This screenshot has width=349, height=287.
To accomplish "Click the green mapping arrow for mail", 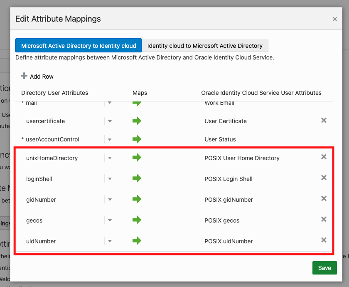I will coord(136,102).
